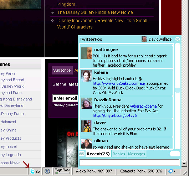Click the Alexa Rank status entry
Screen dimensions: 189x176
(94, 171)
